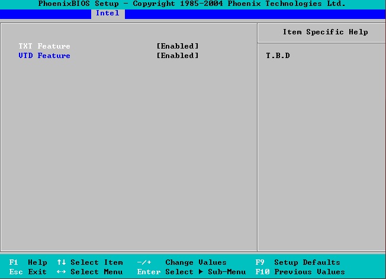This screenshot has width=386, height=279.
Task: Change VTD Feature Enabled value
Action: point(178,56)
